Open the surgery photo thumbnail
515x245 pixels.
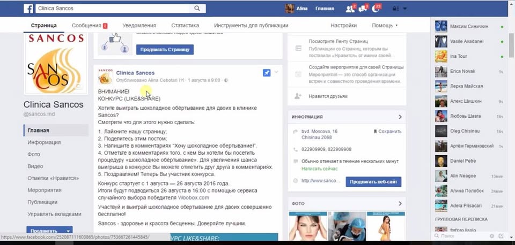click(x=347, y=226)
